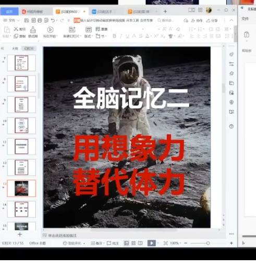Collapse the ribbon with the chevron arrow
The width and height of the screenshot is (256, 268).
click(x=231, y=20)
